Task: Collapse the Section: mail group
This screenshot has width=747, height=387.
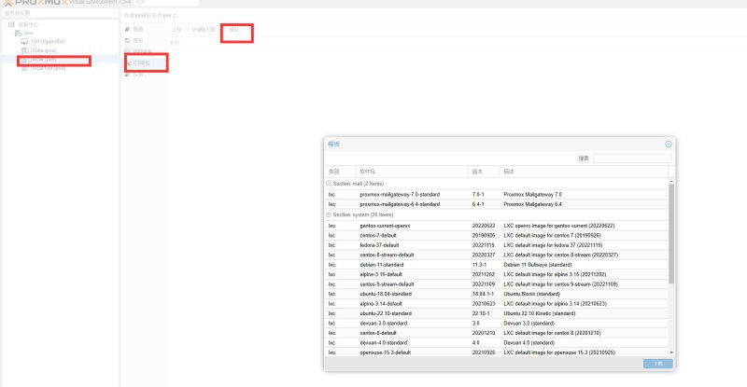Action: (x=329, y=184)
